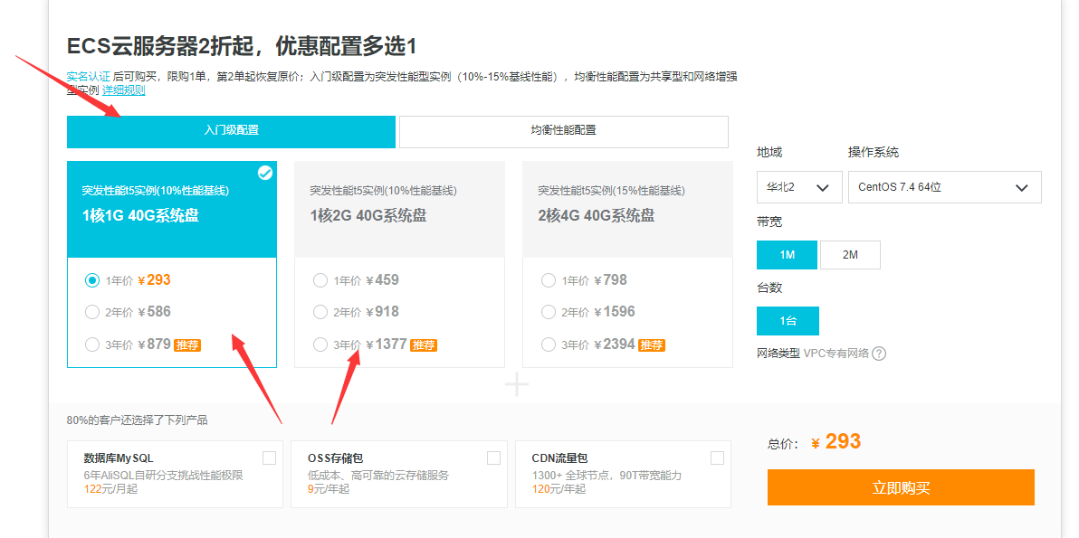The image size is (1079, 538).
Task: Toggle the 数据库MySQL add-on checkbox
Action: [269, 458]
